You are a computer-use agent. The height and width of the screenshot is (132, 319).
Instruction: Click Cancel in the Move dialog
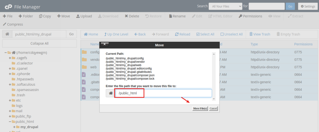[x=213, y=109]
